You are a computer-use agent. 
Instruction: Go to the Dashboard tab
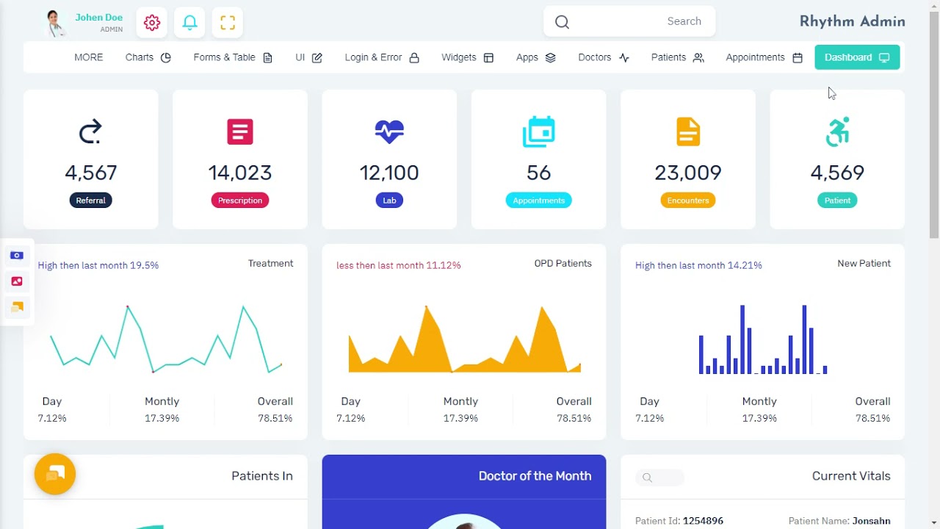click(x=857, y=57)
